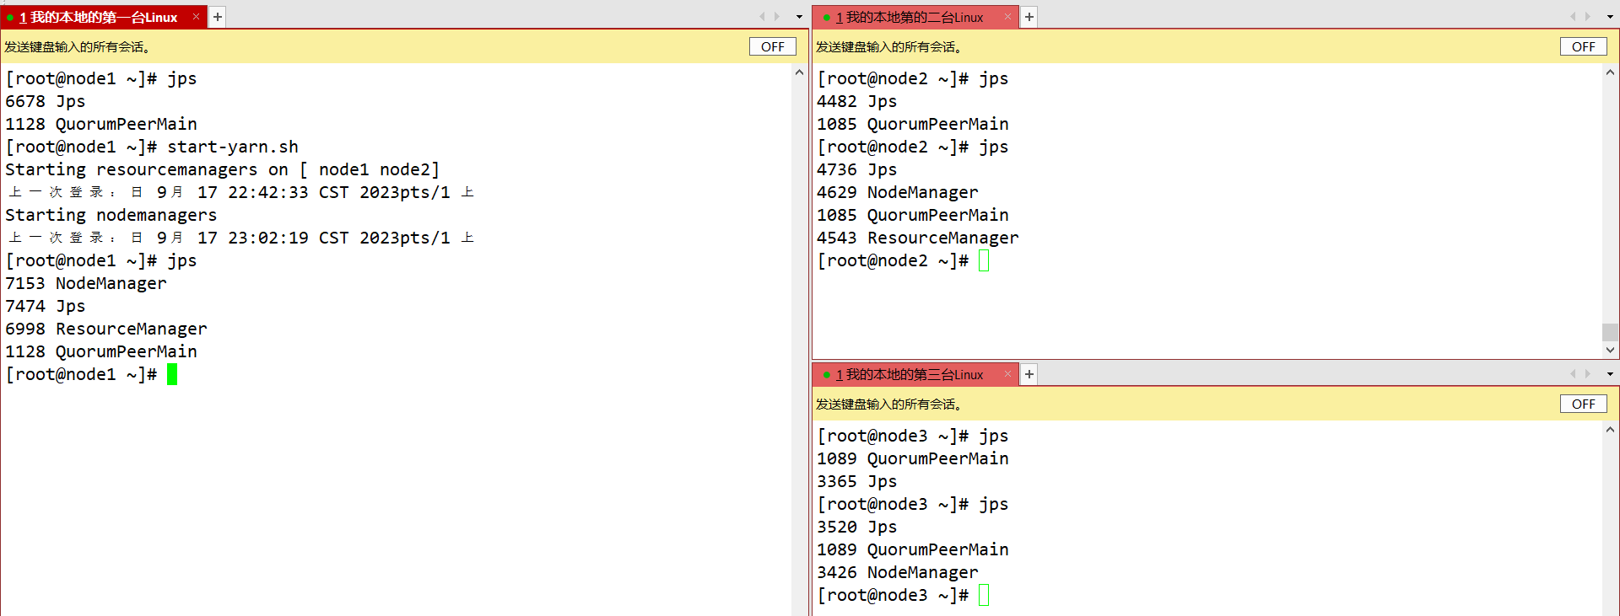
Task: Click 'start-yarn.sh' command text
Action: pyautogui.click(x=233, y=147)
